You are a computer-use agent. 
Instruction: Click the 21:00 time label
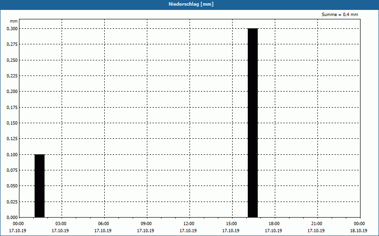point(316,224)
